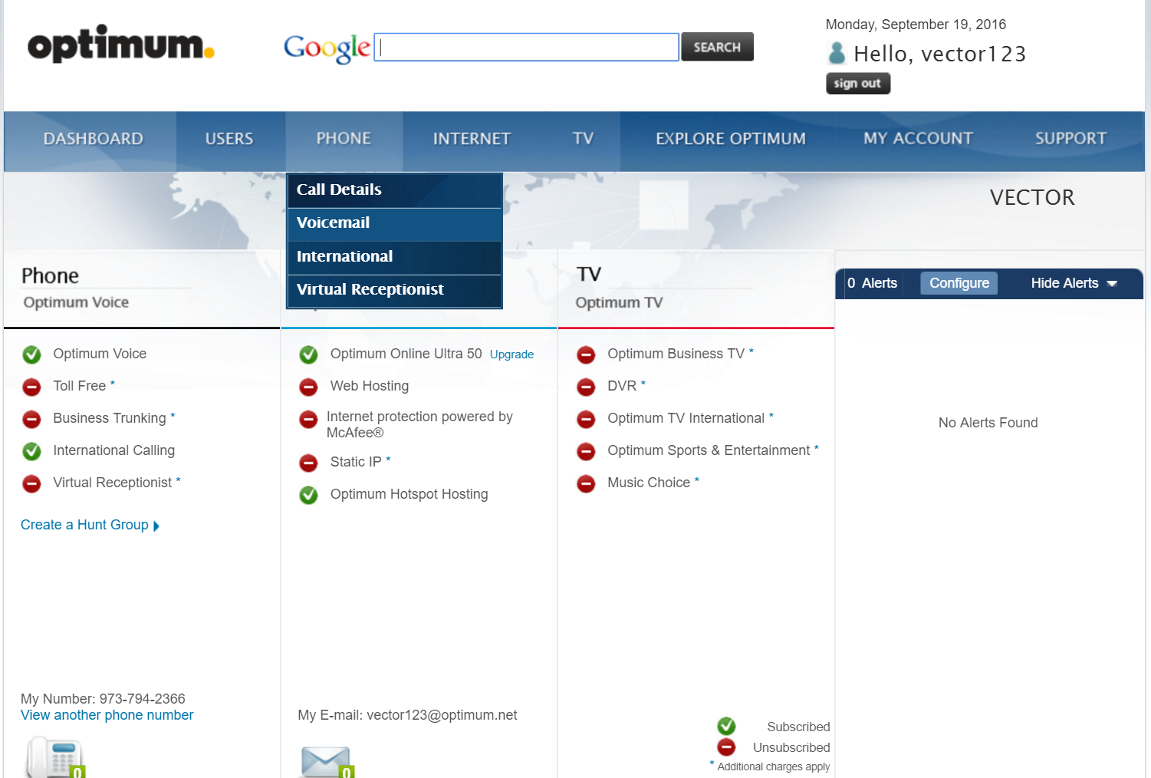Viewport: 1151px width, 778px height.
Task: Click the My E-mail vector123@optimum.net text
Action: tap(407, 715)
